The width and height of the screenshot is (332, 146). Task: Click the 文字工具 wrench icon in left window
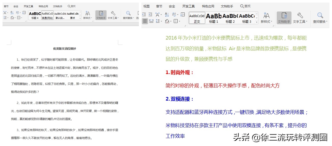[113, 13]
